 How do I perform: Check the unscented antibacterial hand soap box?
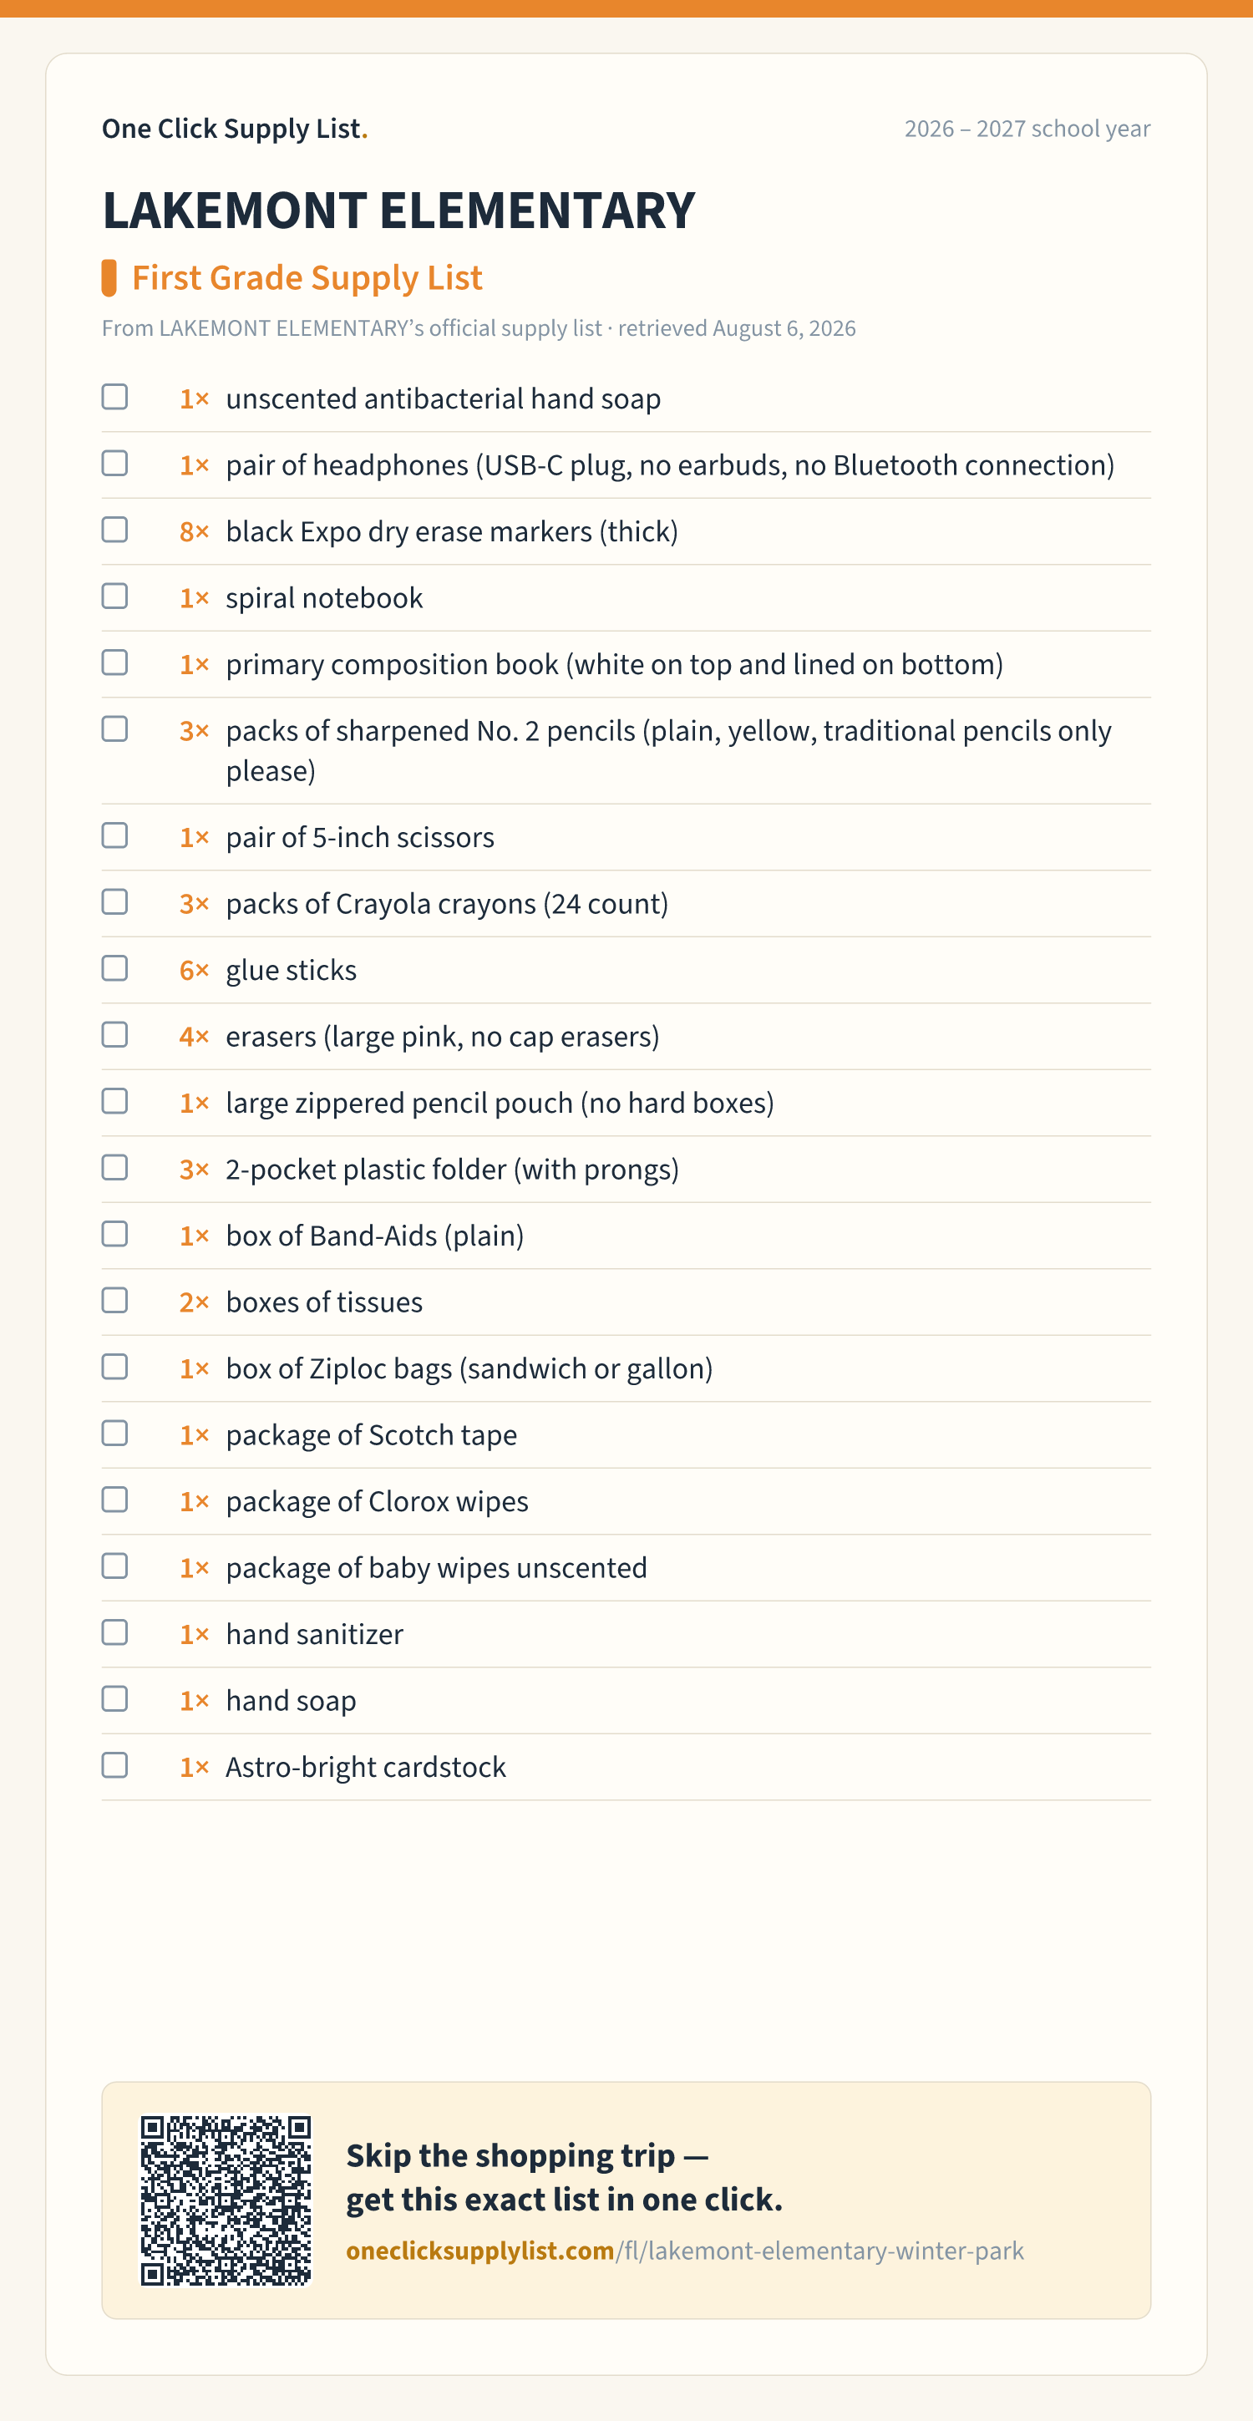(114, 397)
